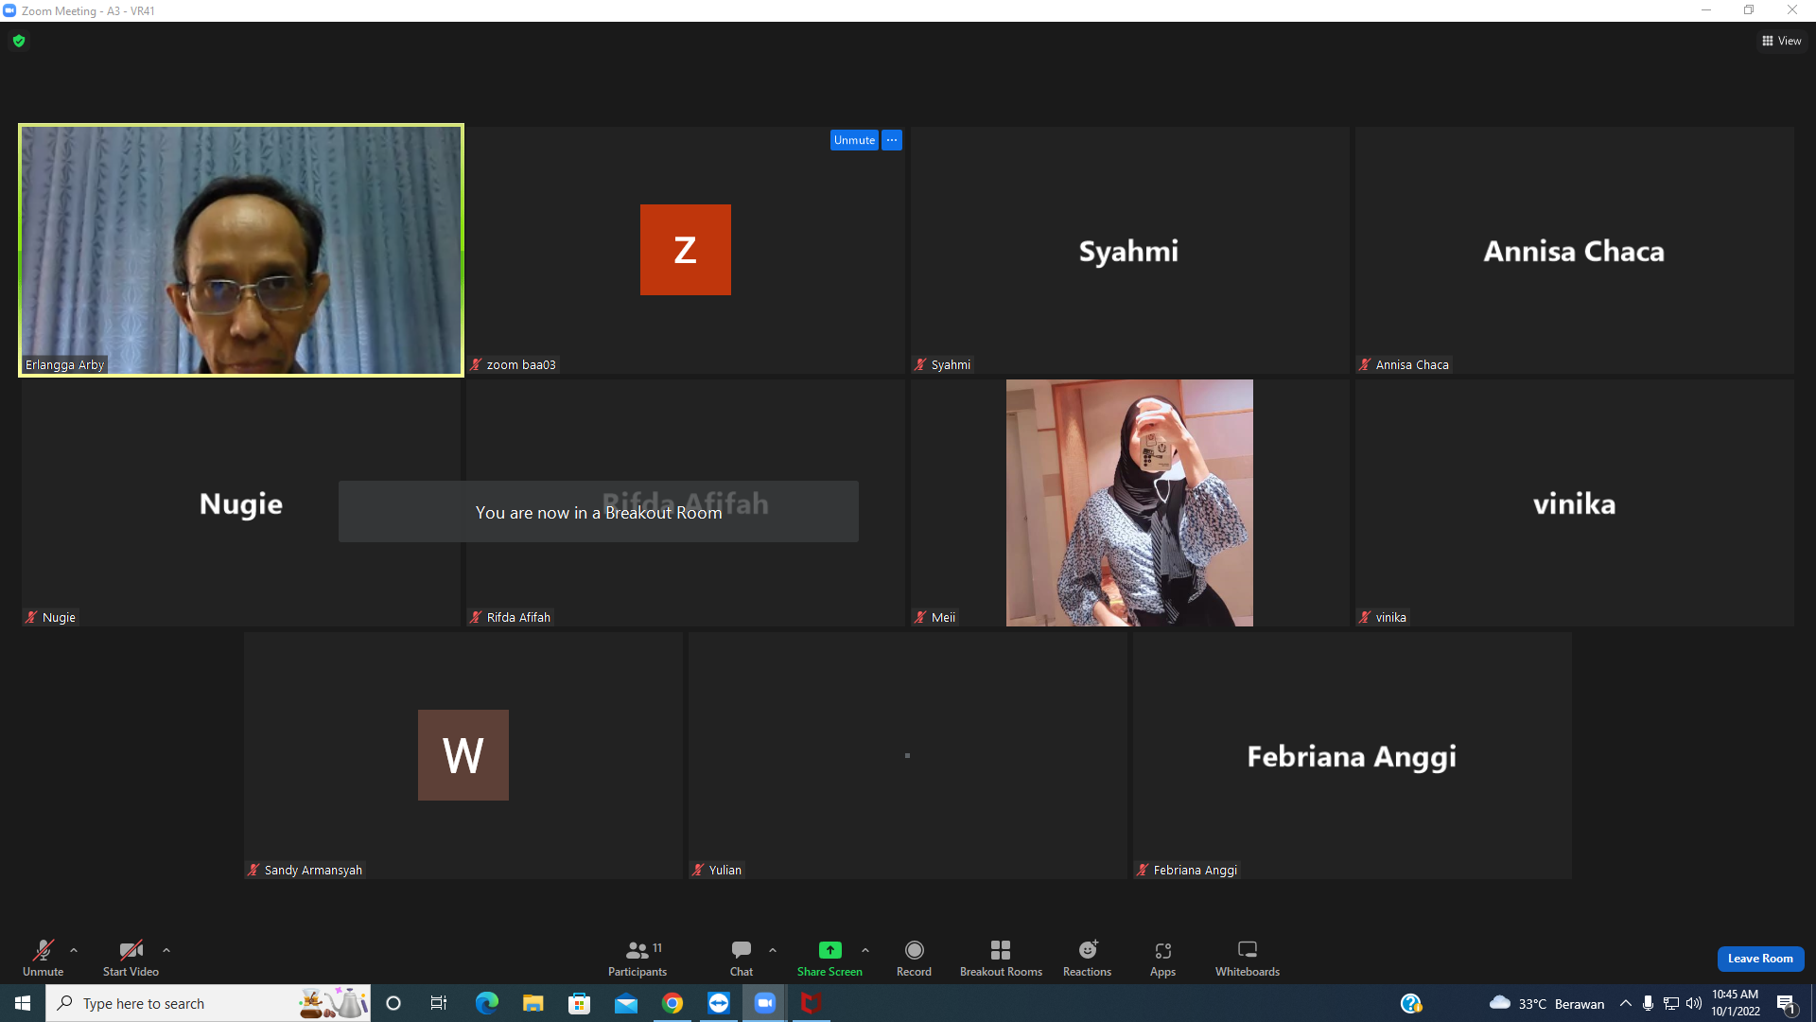Image resolution: width=1816 pixels, height=1022 pixels.
Task: Open the notification center
Action: click(x=1787, y=1003)
